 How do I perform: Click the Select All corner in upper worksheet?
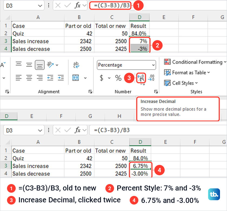point(8,17)
